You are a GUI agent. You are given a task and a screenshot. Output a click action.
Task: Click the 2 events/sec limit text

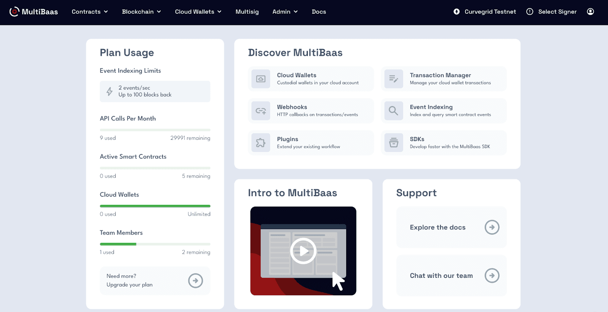click(x=134, y=88)
